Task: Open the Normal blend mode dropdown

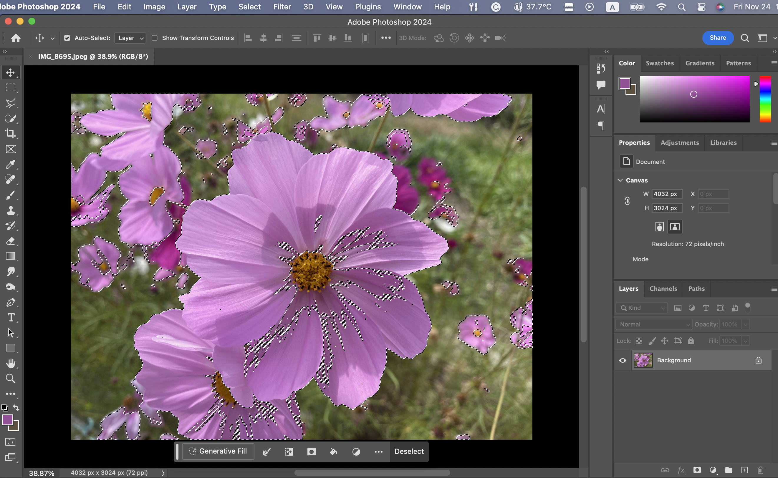Action: click(653, 324)
